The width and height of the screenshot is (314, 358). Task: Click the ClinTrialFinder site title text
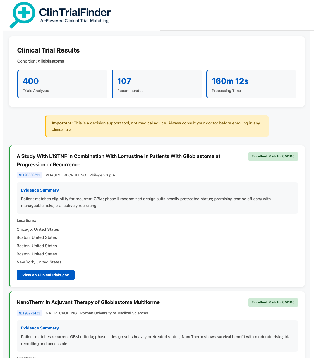click(x=75, y=12)
